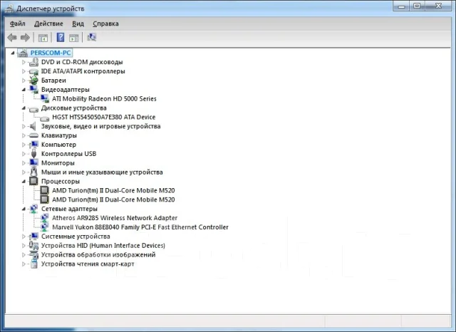The width and height of the screenshot is (456, 332).
Task: Collapse the Сетевые адаптеры node
Action: 24,209
